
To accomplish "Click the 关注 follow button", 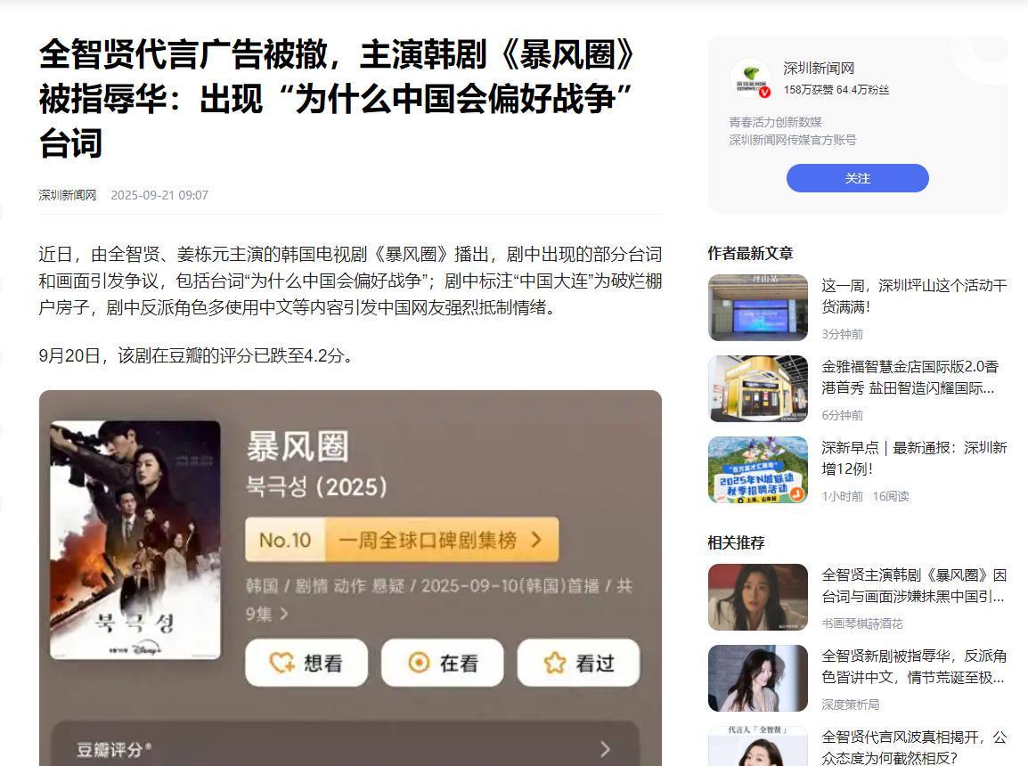I will pyautogui.click(x=858, y=178).
